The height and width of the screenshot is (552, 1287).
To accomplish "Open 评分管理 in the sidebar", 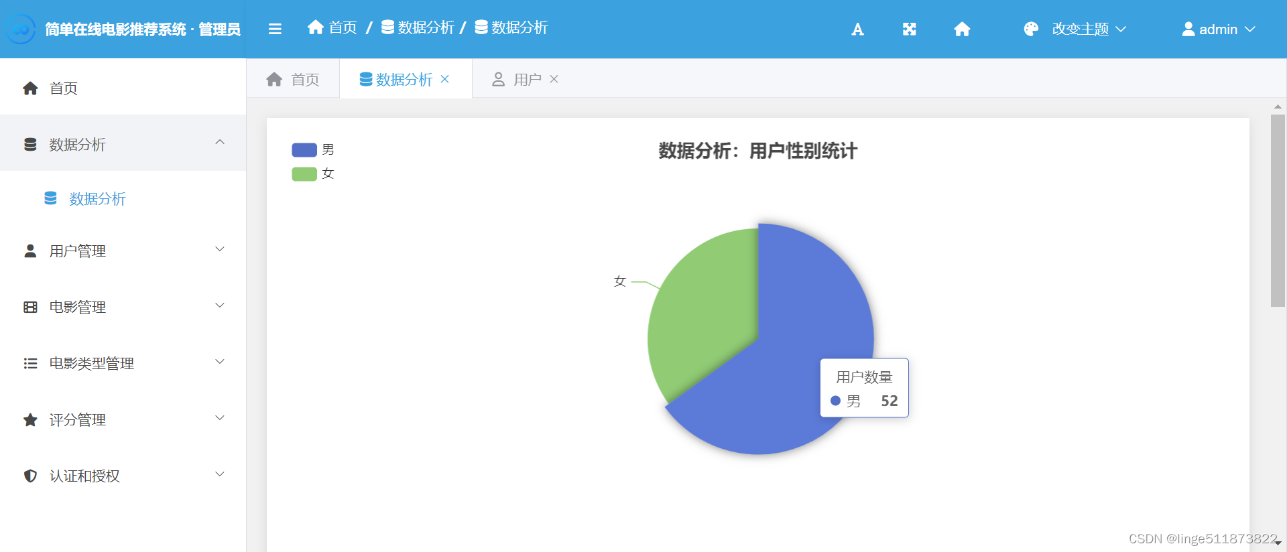I will [x=123, y=419].
